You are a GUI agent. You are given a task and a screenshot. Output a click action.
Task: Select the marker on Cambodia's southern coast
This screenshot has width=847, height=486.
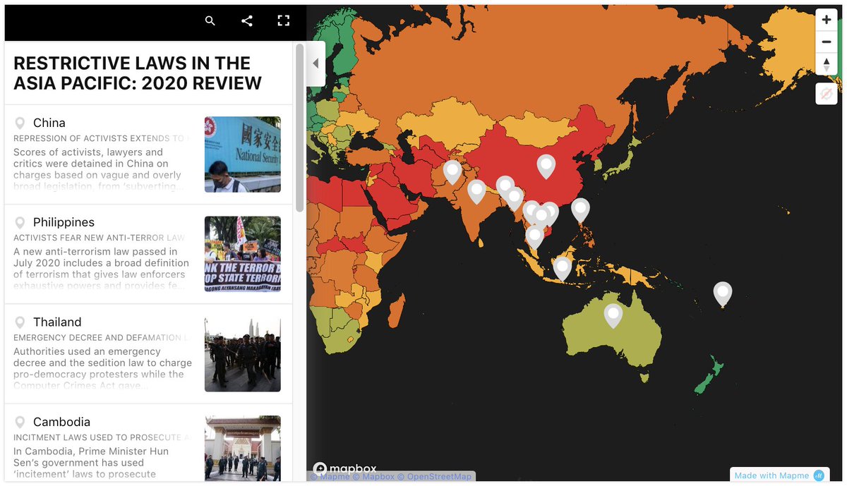tap(535, 238)
